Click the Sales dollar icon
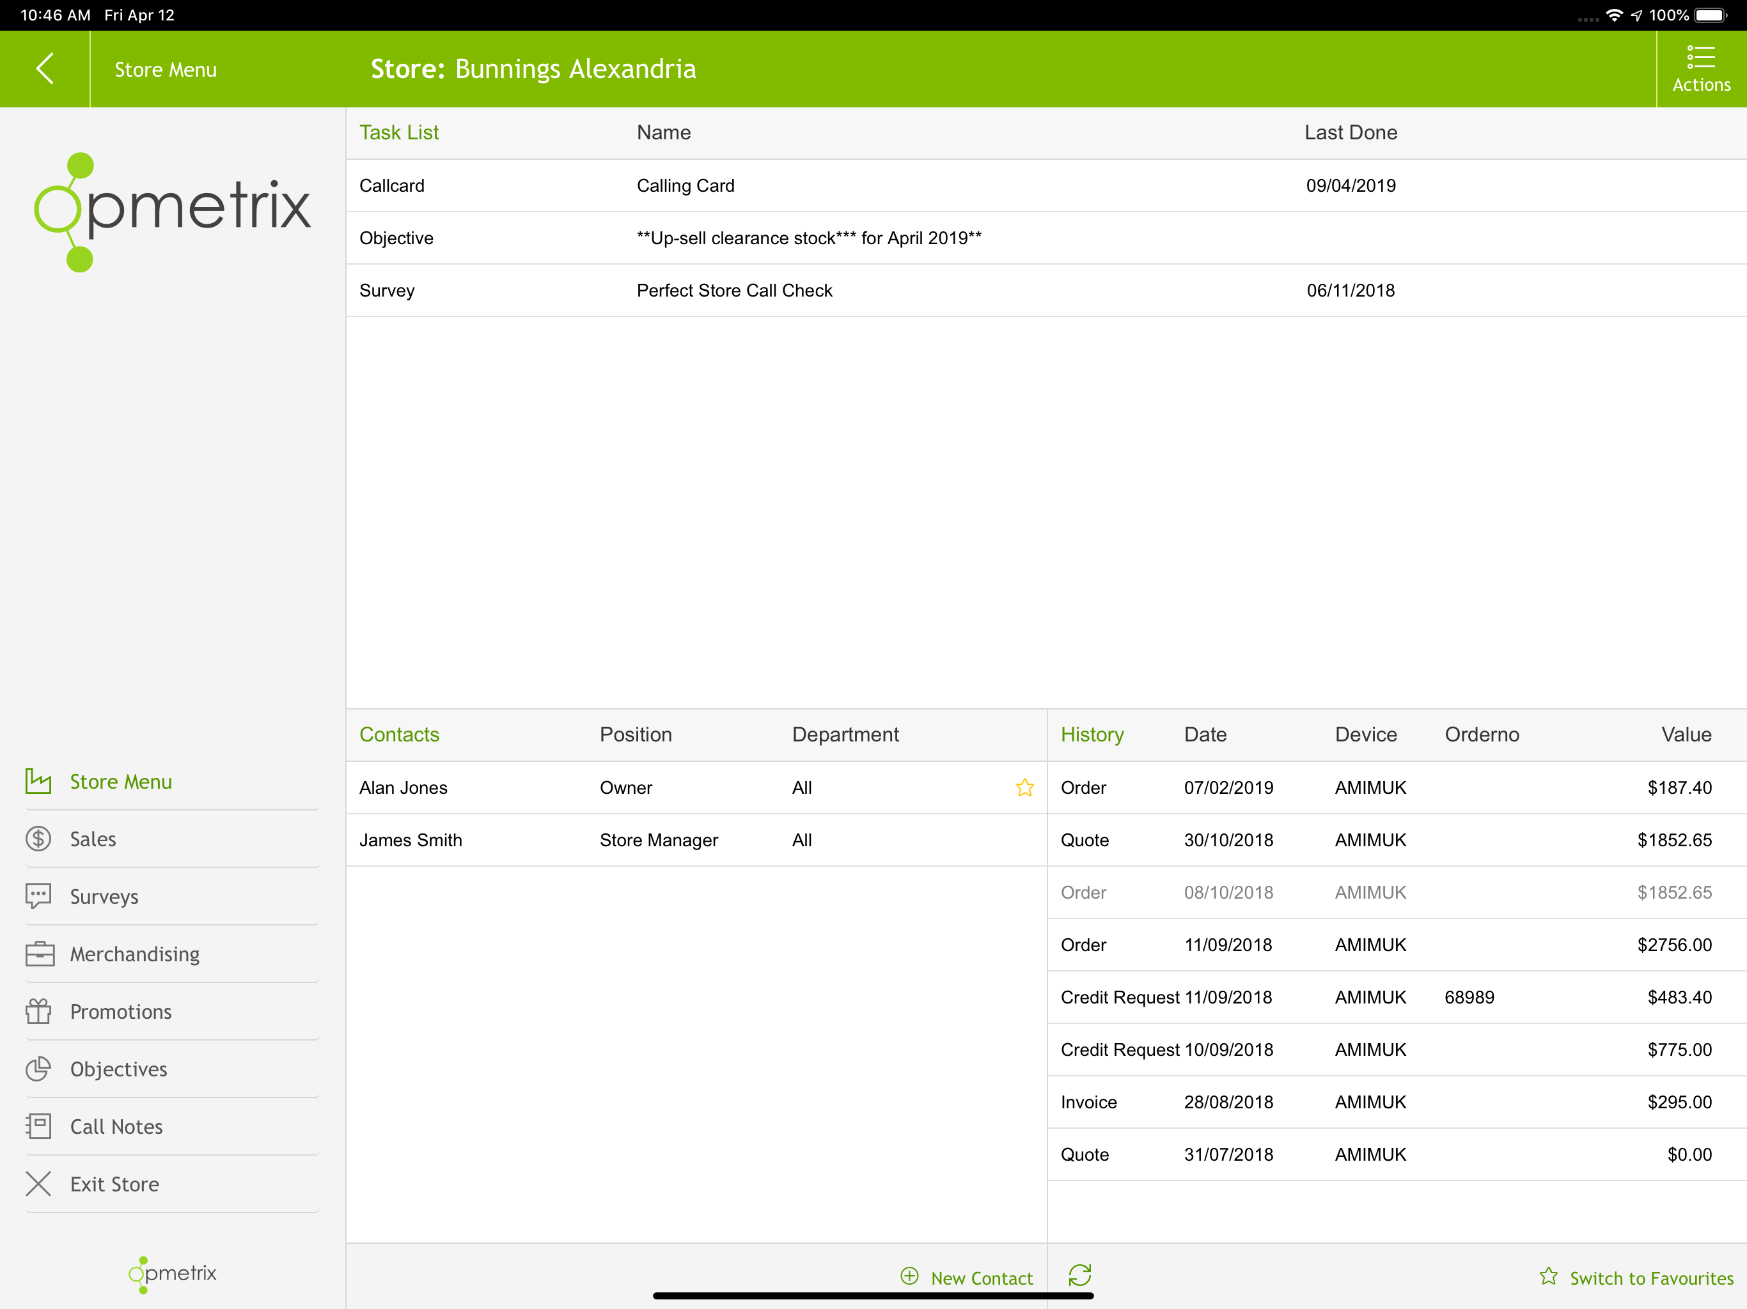This screenshot has height=1309, width=1747. coord(38,839)
